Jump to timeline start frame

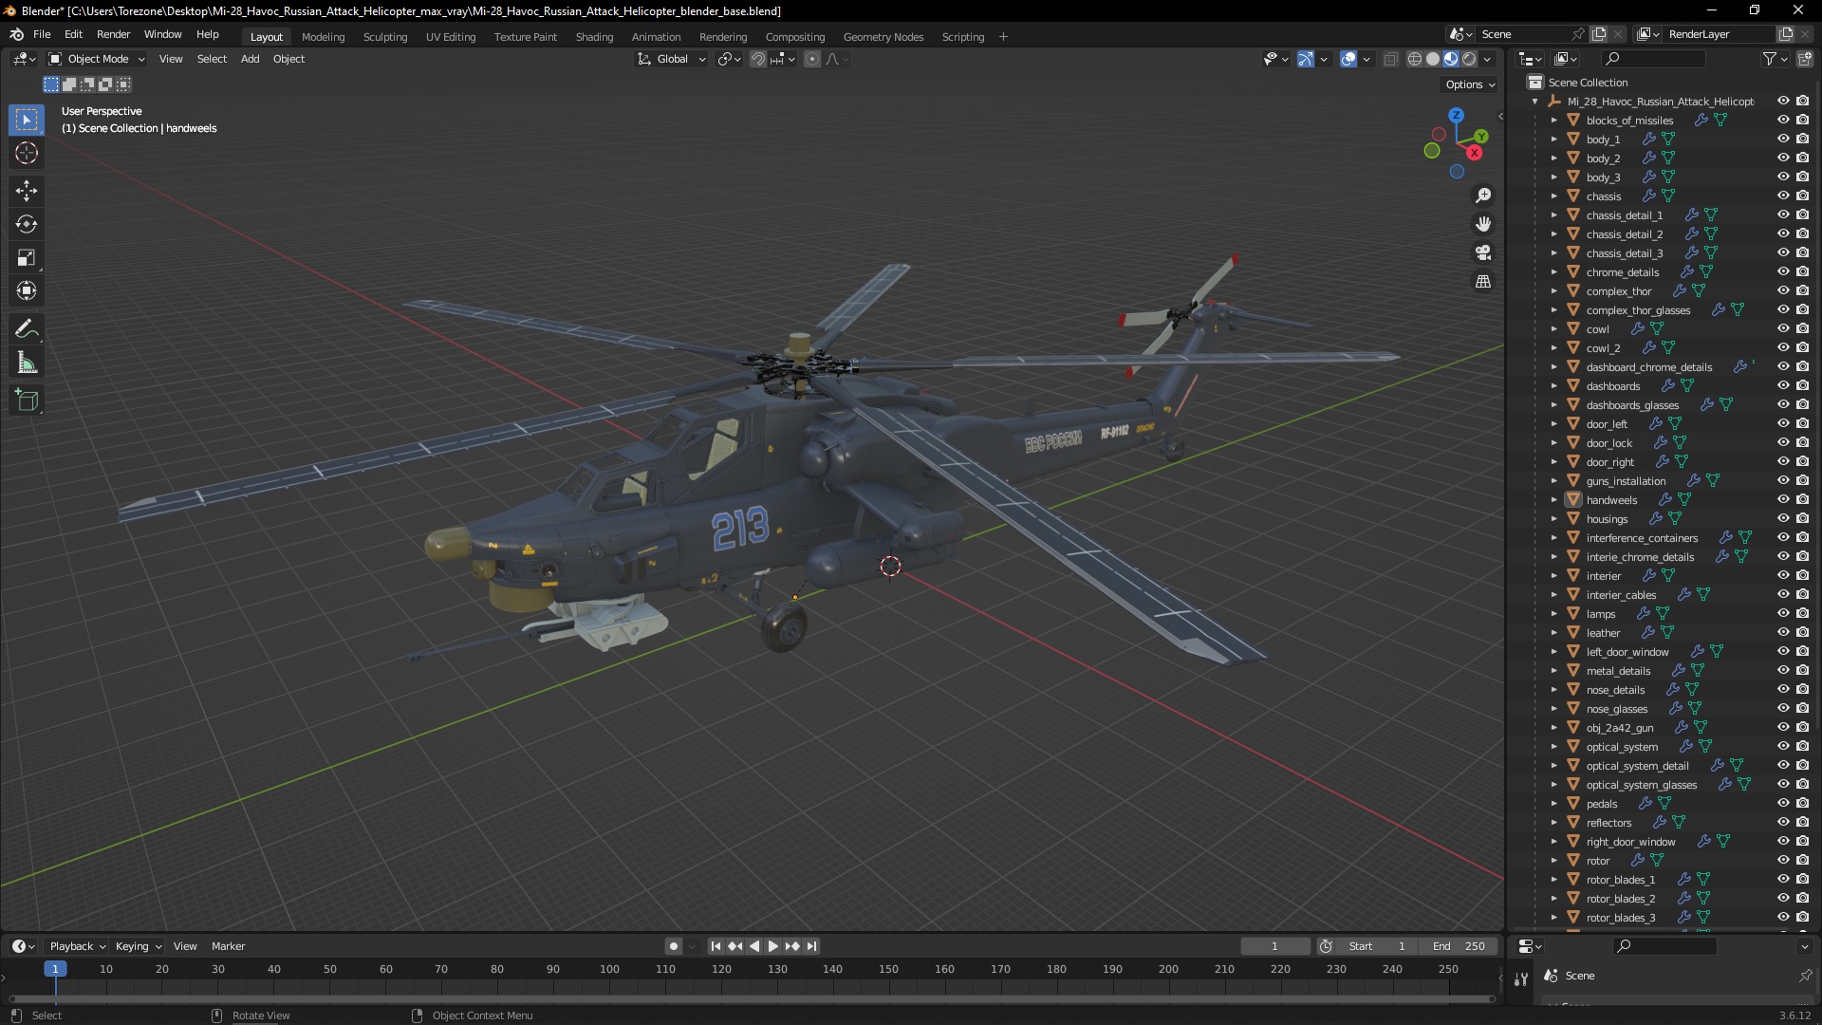[x=716, y=946]
